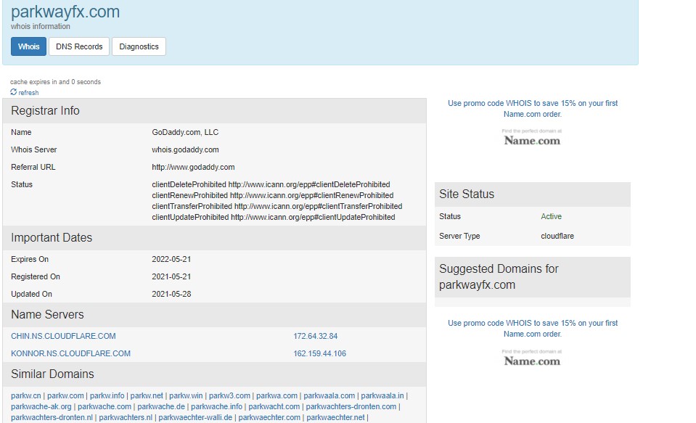Screen dimensions: 696x423
Task: Open similar domain parkw.cn
Action: (25, 395)
